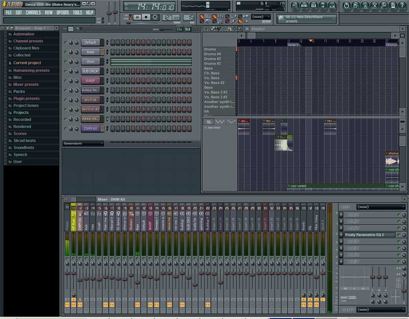This screenshot has width=409, height=319.
Task: Open the OPTIONS menu
Action: click(62, 12)
